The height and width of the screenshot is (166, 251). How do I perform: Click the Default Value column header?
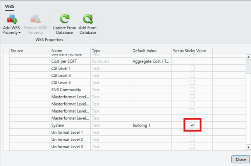(151, 51)
